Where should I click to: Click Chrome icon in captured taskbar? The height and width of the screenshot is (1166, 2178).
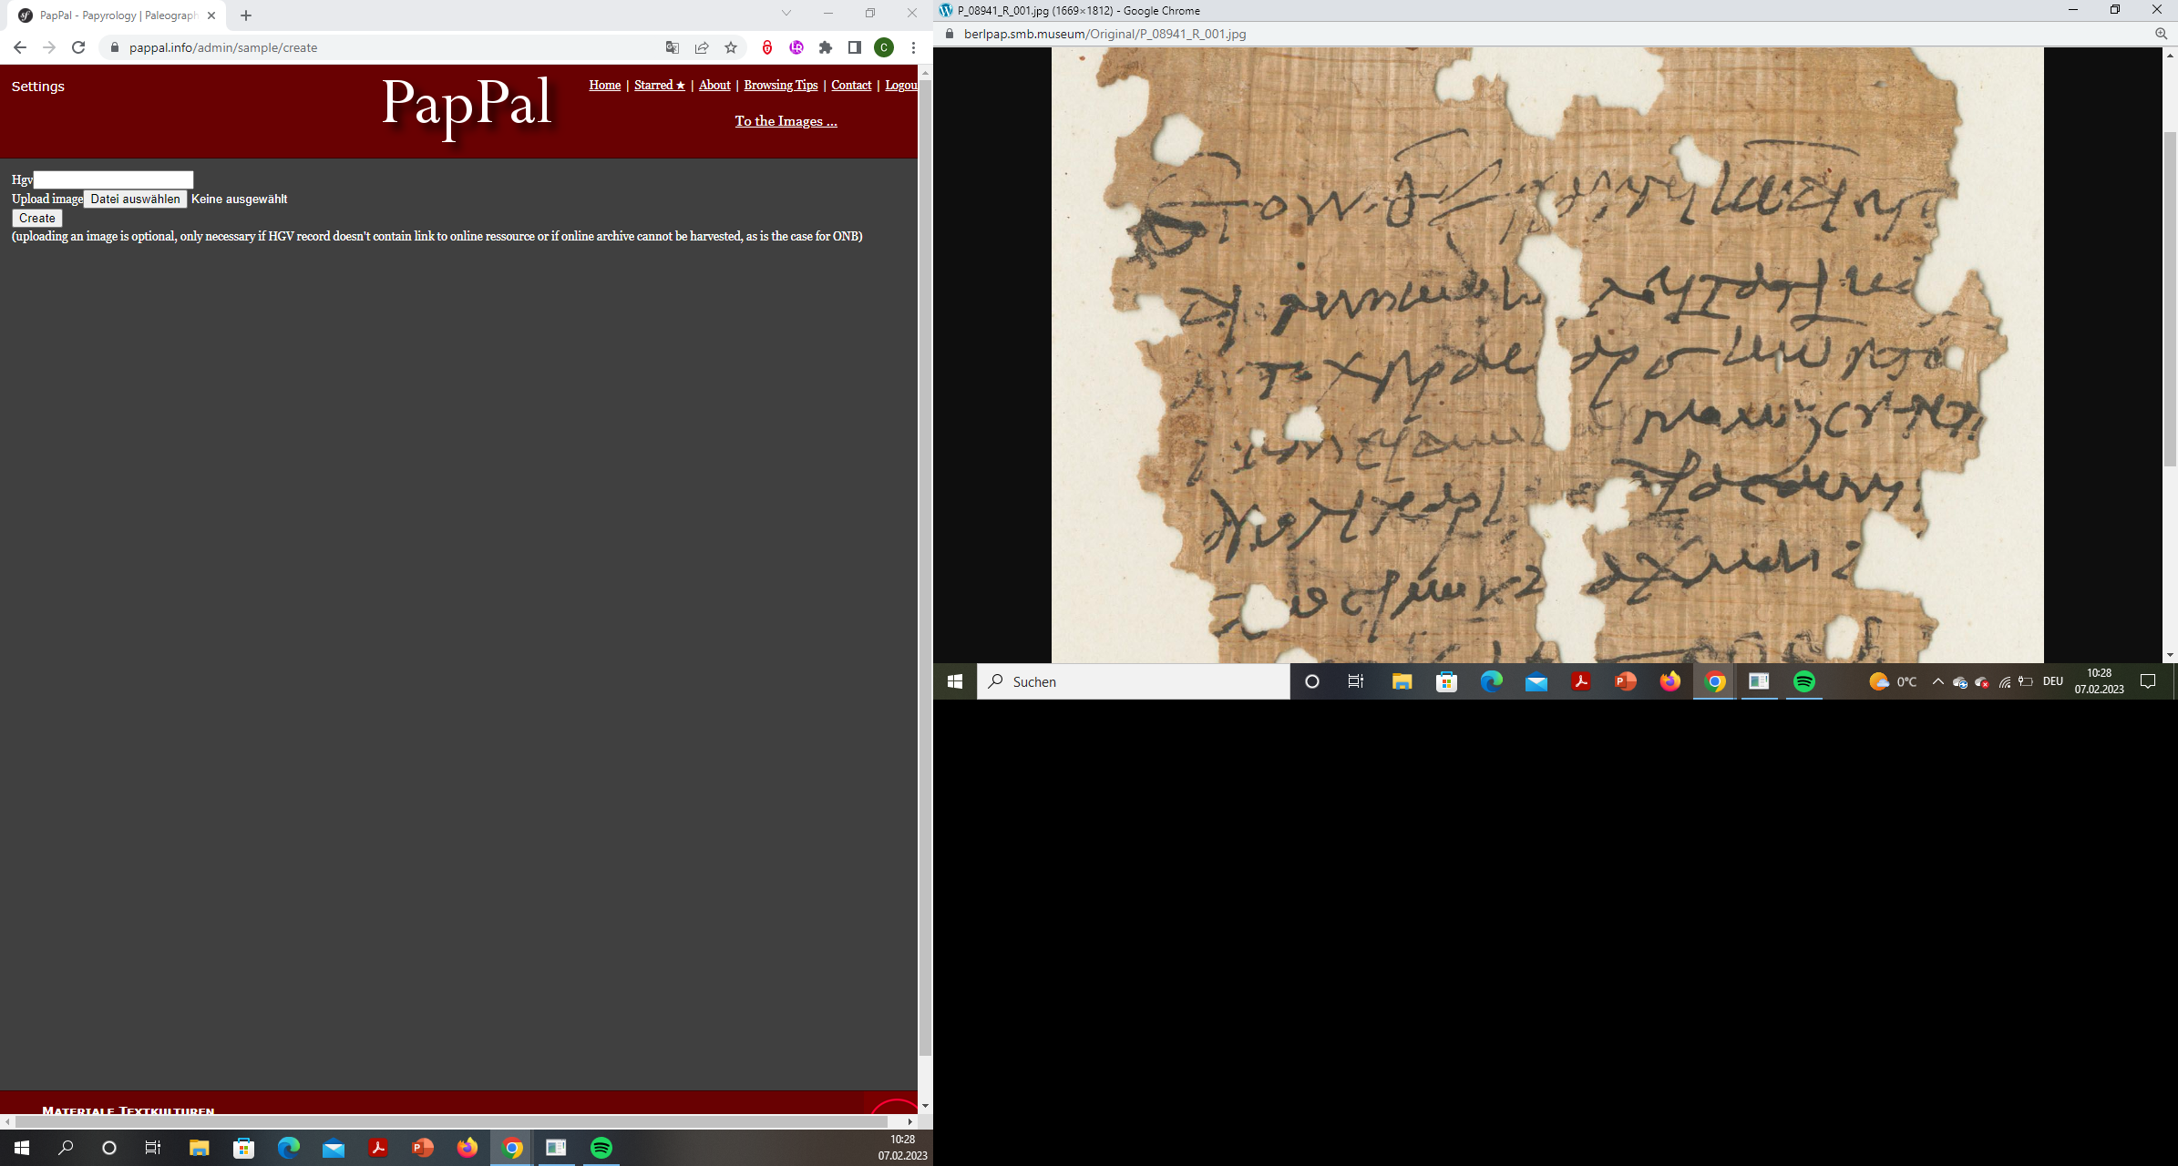click(x=1714, y=681)
